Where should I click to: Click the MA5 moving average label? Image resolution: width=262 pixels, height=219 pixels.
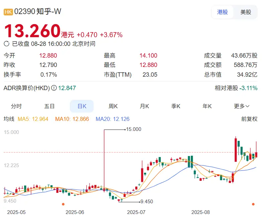(33, 119)
